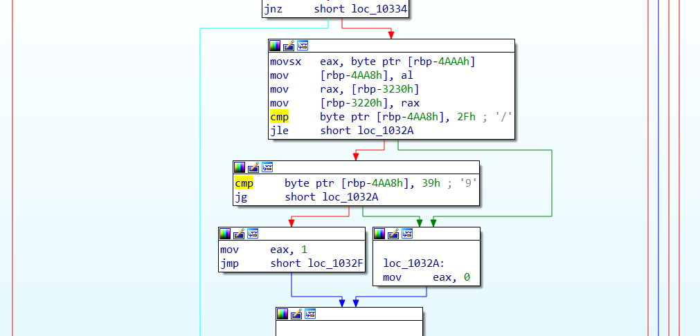Click the 39h immediate value
The image size is (700, 336).
[431, 183]
